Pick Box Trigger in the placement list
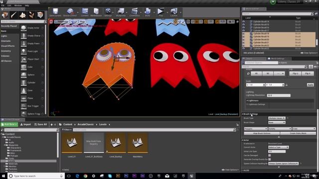This screenshot has width=319, height=179. coord(32,106)
